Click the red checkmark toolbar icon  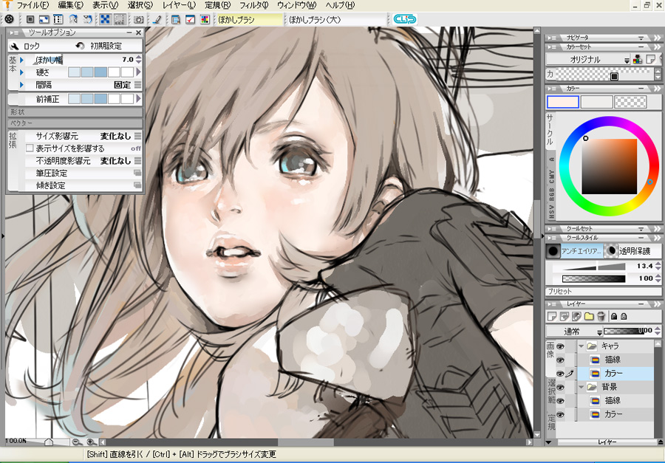(x=191, y=19)
